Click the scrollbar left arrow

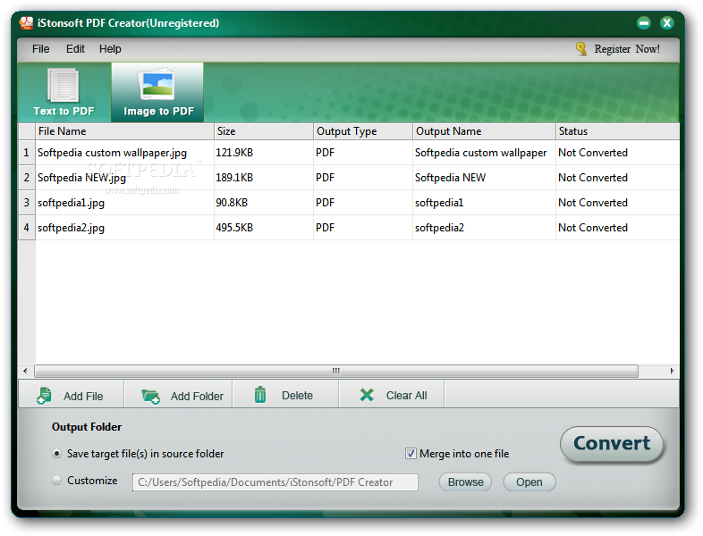pos(25,372)
